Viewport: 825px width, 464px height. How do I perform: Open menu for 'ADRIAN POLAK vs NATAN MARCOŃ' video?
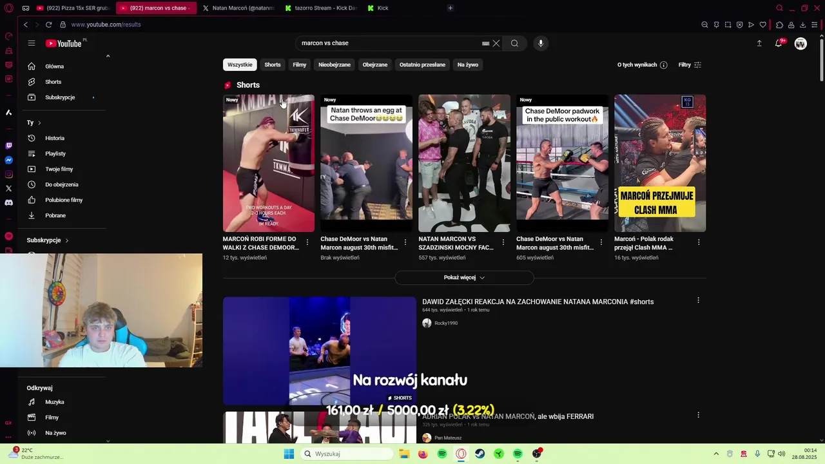coord(698,415)
